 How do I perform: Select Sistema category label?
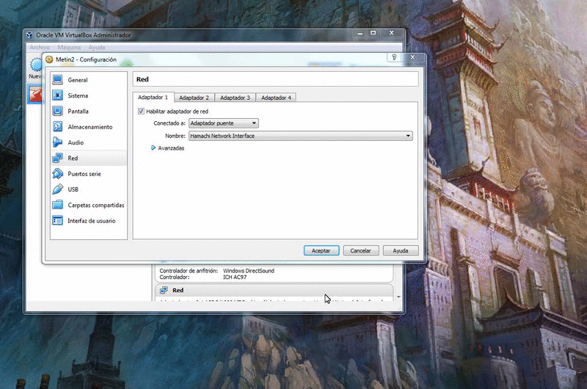point(78,96)
